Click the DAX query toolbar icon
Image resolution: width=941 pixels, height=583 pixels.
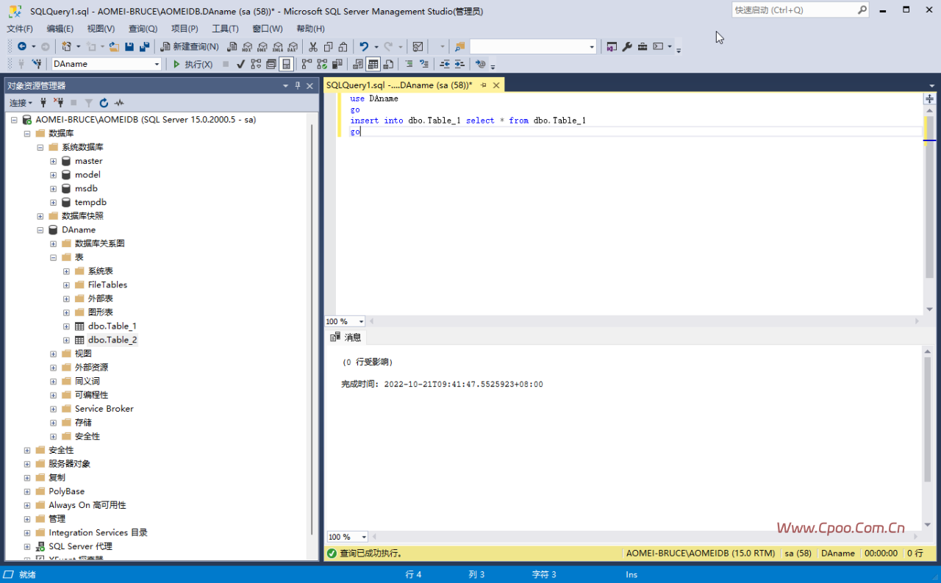click(292, 46)
